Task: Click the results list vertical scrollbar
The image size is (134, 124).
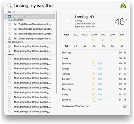Action: pyautogui.click(x=56, y=52)
